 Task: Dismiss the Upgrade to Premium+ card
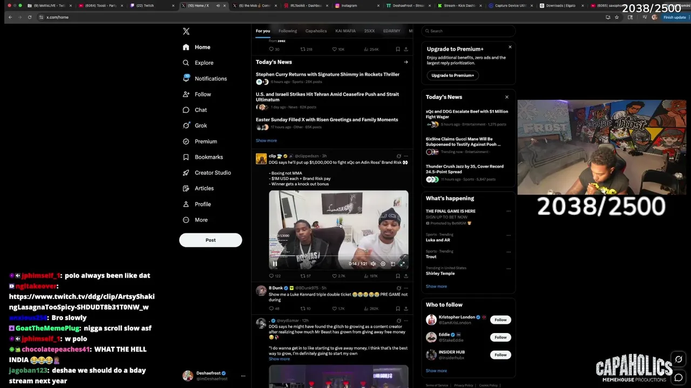pos(510,47)
